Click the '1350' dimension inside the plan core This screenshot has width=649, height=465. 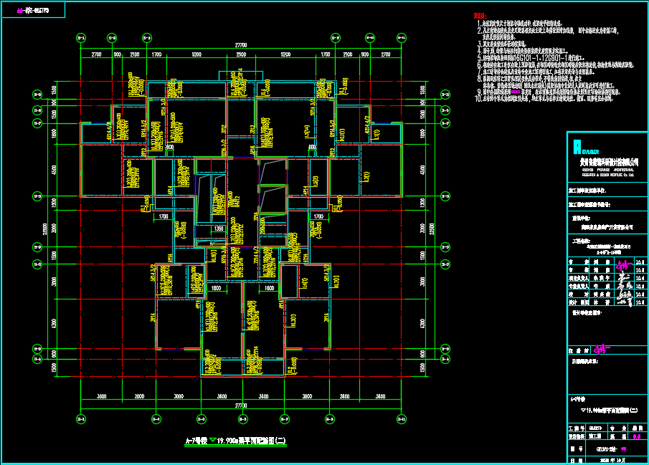(219, 229)
